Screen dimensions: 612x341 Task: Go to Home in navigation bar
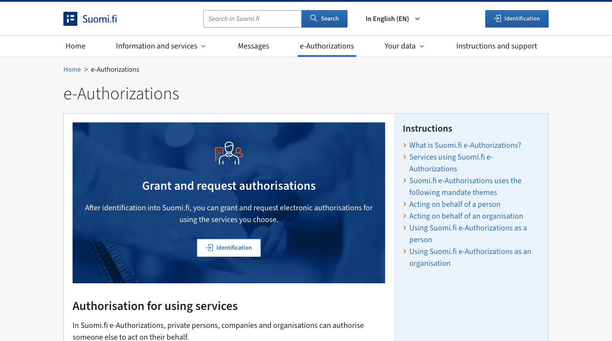click(x=76, y=46)
